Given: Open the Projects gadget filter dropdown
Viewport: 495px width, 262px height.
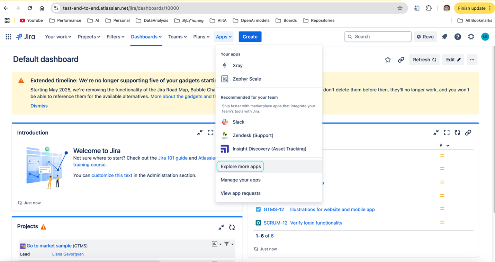Looking at the screenshot, I should pos(229,244).
